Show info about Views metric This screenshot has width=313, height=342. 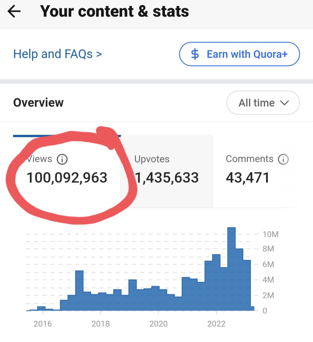tap(62, 159)
